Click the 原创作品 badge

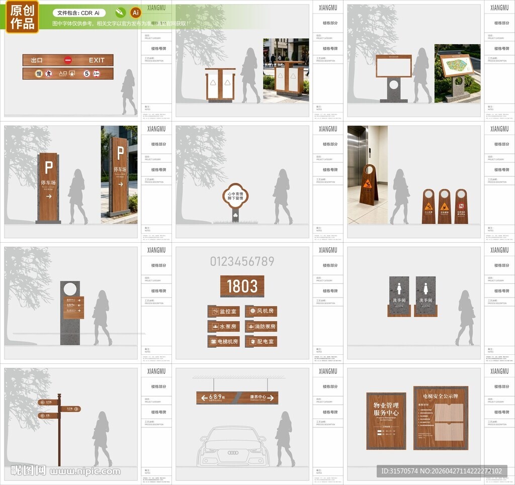pyautogui.click(x=22, y=17)
